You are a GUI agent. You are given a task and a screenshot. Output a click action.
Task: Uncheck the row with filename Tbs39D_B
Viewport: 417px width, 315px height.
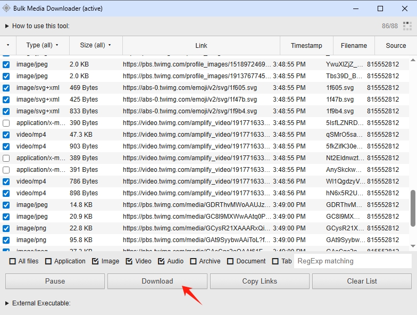(6, 77)
